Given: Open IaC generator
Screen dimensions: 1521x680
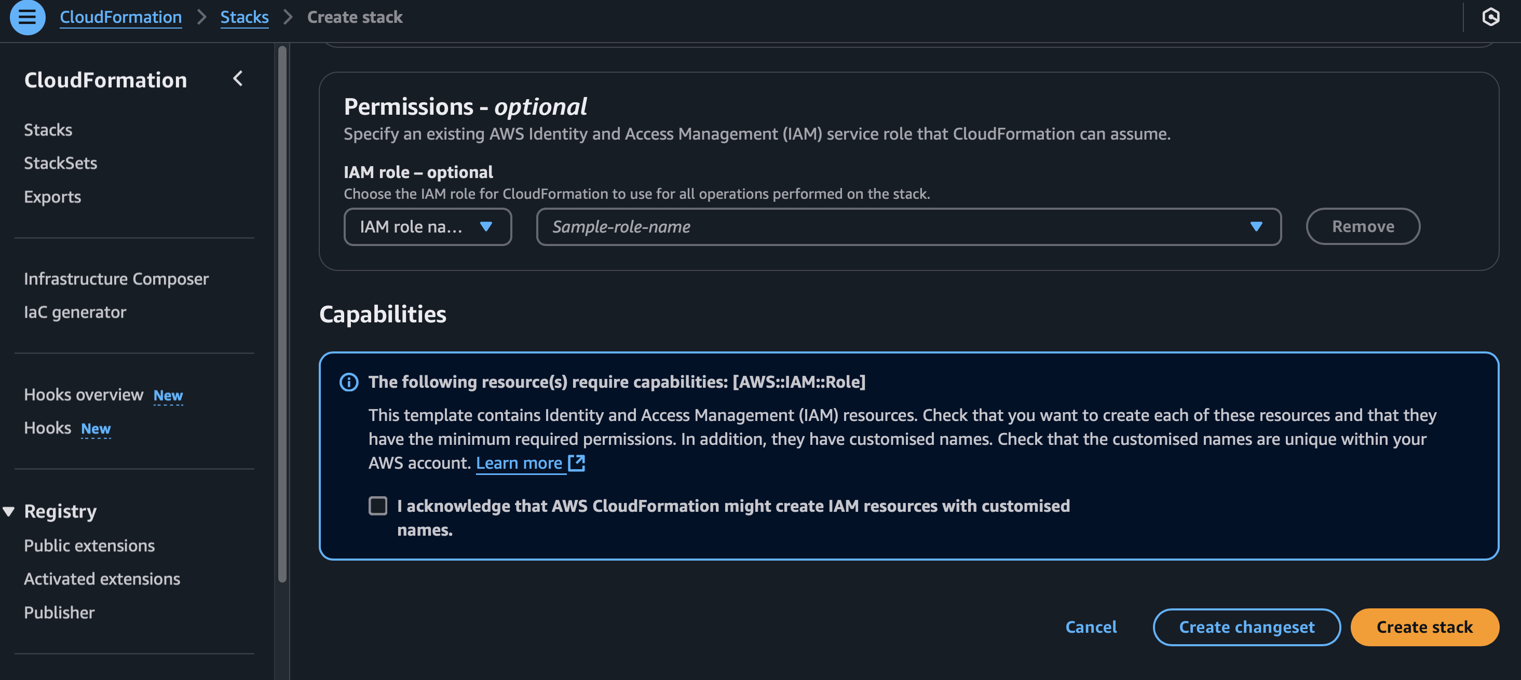Looking at the screenshot, I should [75, 312].
